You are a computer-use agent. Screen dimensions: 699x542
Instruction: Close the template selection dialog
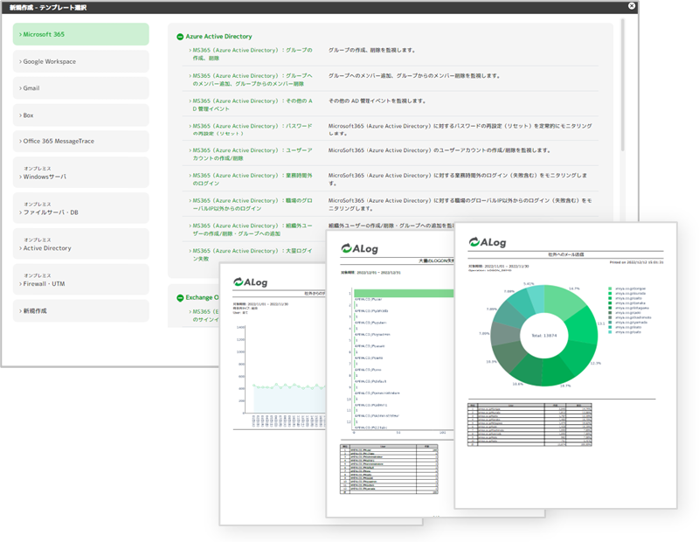click(x=632, y=6)
